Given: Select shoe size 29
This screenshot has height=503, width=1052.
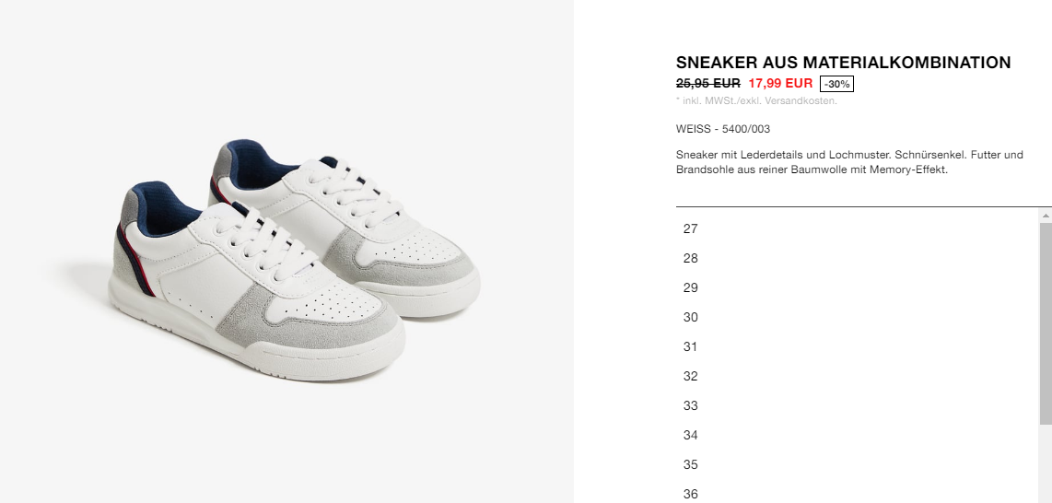Looking at the screenshot, I should [858, 287].
